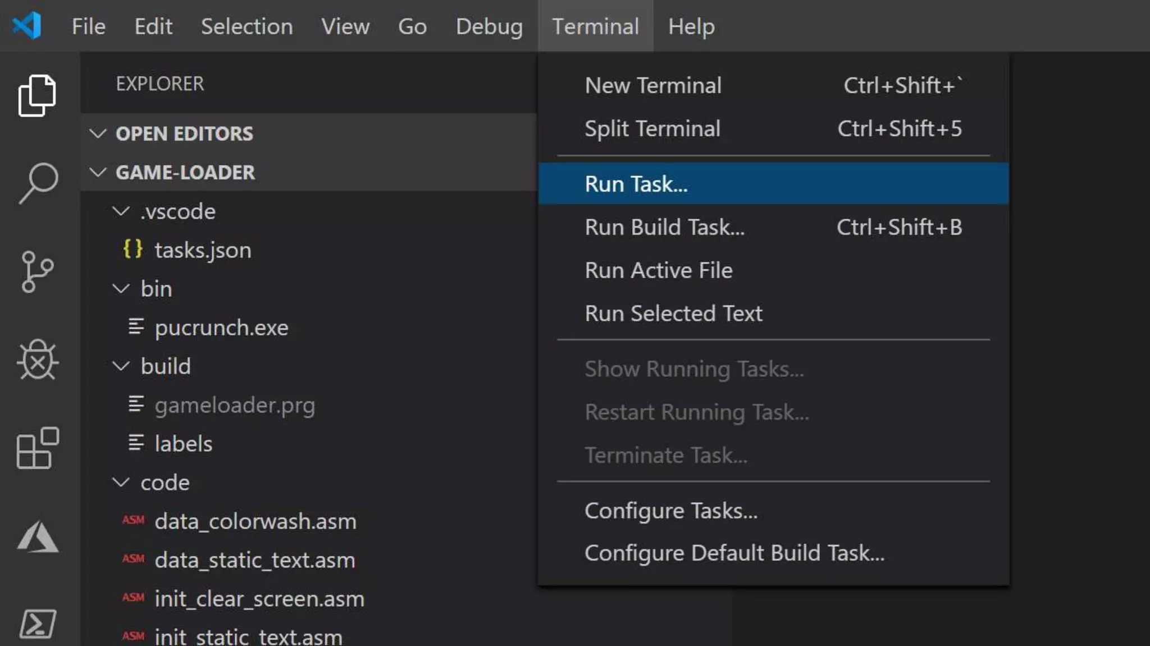Image resolution: width=1150 pixels, height=646 pixels.
Task: Open the Debug menu
Action: pos(489,26)
